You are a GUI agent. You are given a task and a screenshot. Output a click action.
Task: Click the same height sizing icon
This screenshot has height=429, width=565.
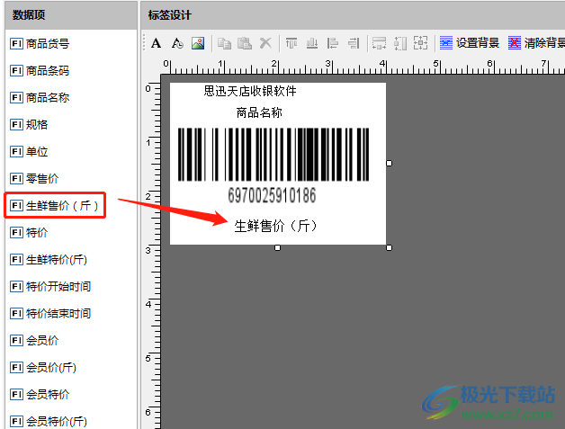tap(400, 43)
